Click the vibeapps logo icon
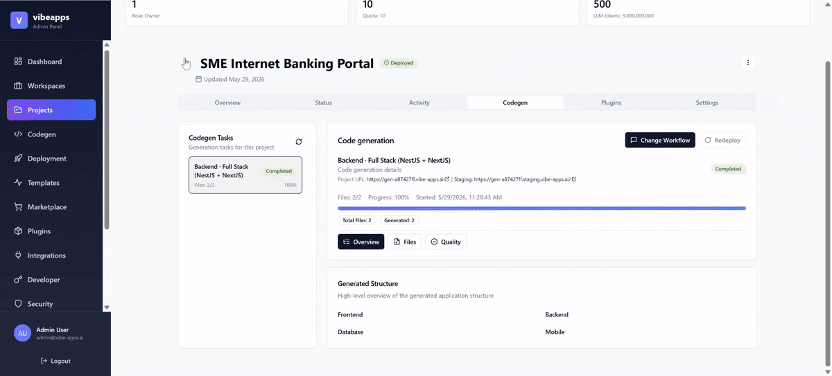Viewport: 832px width, 376px height. pyautogui.click(x=19, y=20)
